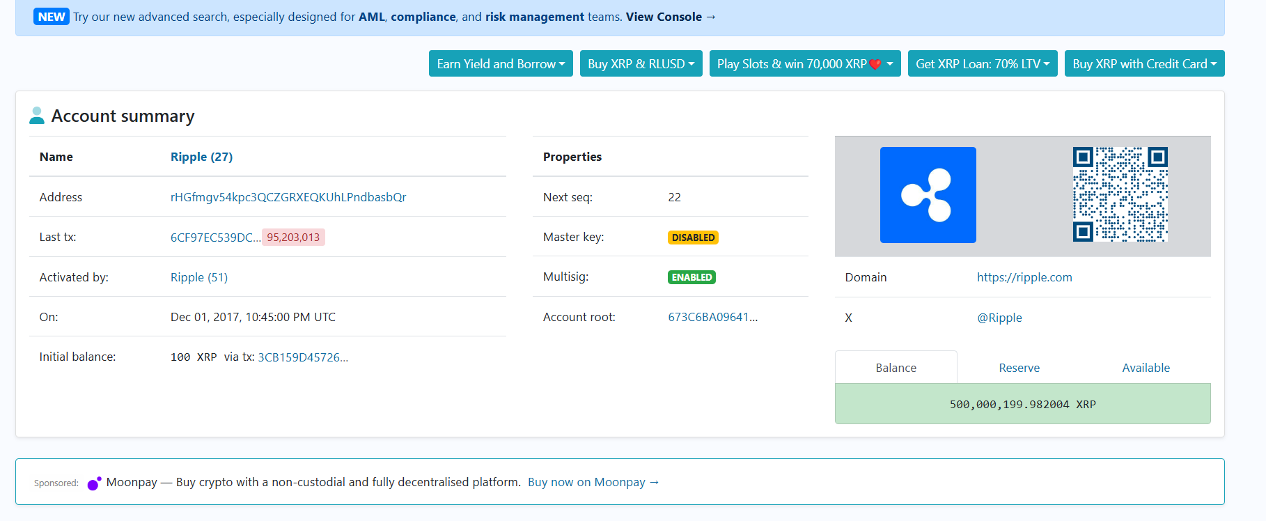Click the Moonpay purple logo icon

94,483
